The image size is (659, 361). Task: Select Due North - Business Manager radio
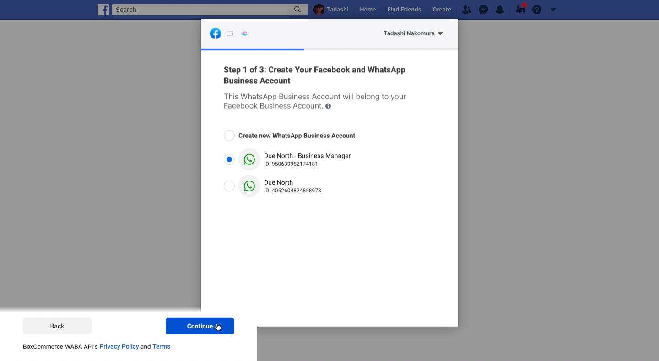coord(229,159)
